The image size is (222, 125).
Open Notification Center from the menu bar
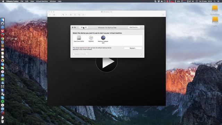[x=218, y=1]
